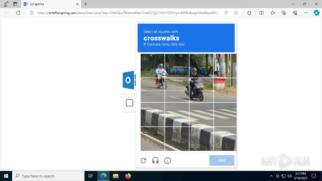Open the Copilot sidebar icon

point(316,13)
